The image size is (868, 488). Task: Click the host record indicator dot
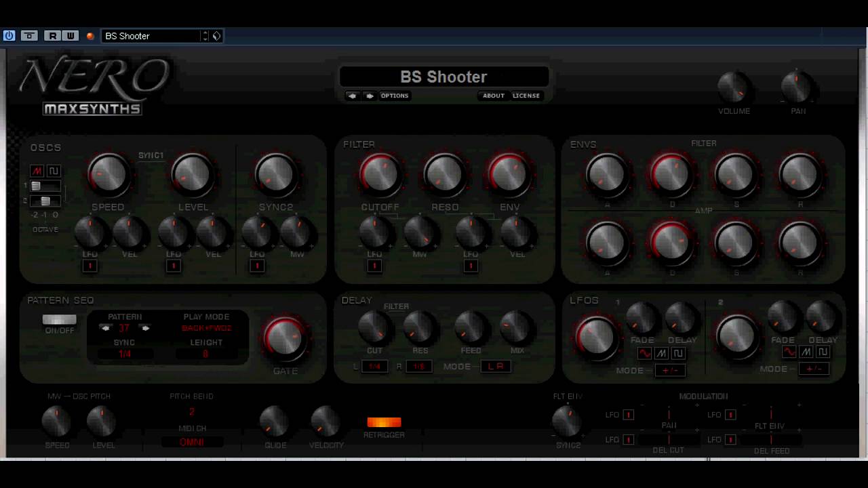tap(90, 36)
